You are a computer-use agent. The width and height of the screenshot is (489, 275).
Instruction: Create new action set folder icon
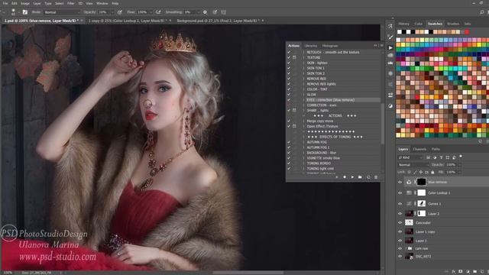360,177
